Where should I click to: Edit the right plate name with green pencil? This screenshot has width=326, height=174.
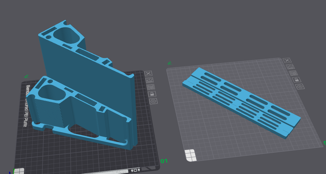coord(170,63)
